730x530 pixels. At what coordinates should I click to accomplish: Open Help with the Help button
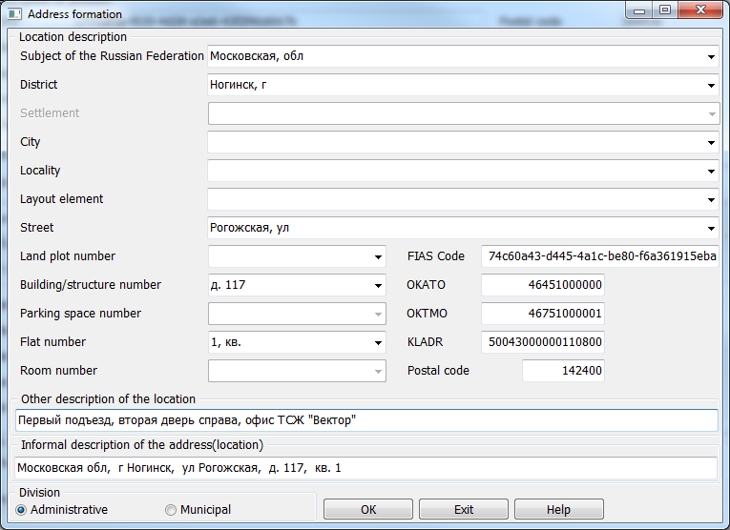[x=558, y=510]
